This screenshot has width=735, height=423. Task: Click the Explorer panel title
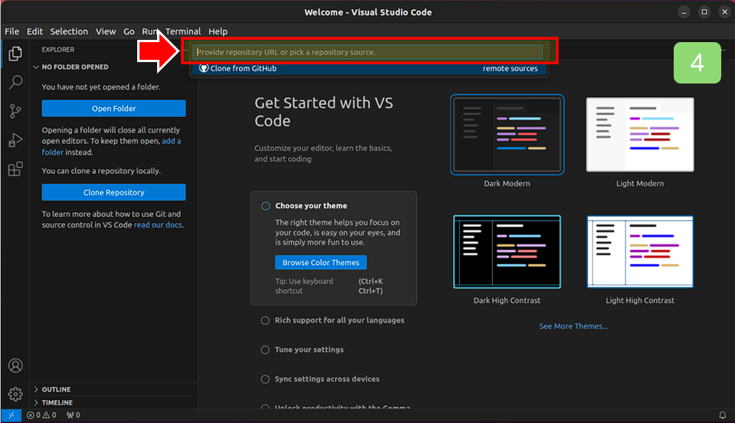click(57, 50)
